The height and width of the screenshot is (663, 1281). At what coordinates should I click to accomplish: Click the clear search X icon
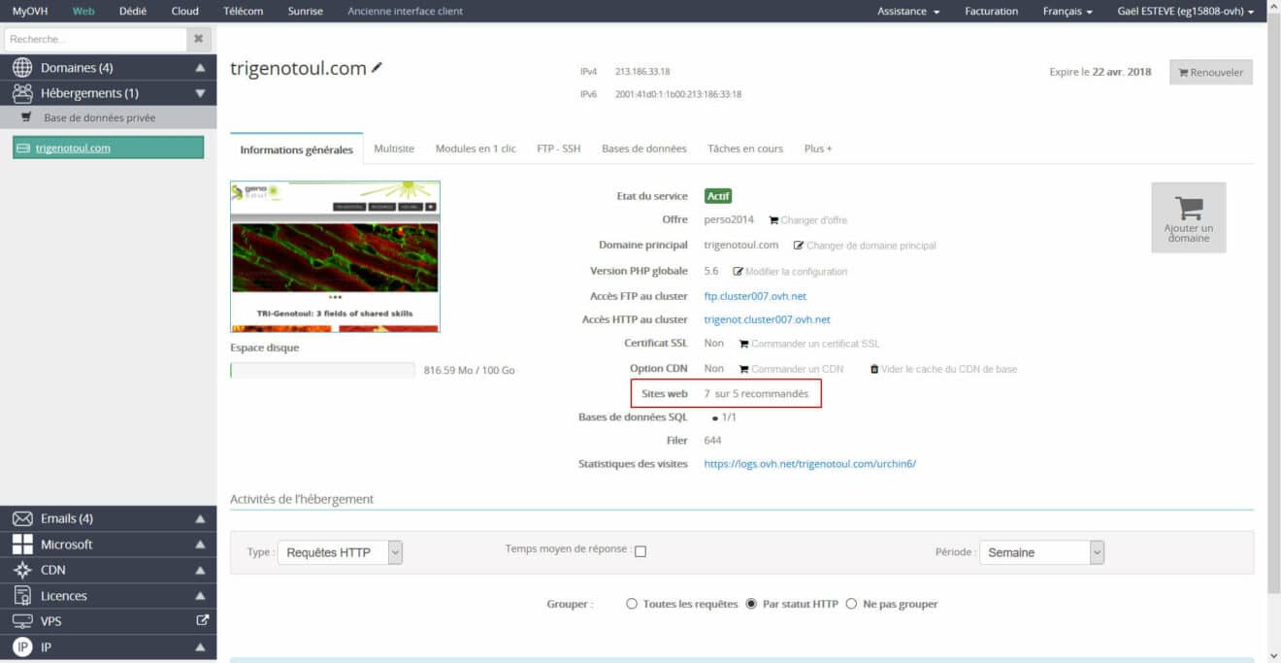click(198, 39)
